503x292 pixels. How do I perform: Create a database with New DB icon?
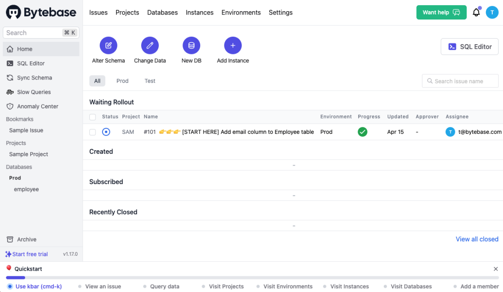(x=191, y=46)
